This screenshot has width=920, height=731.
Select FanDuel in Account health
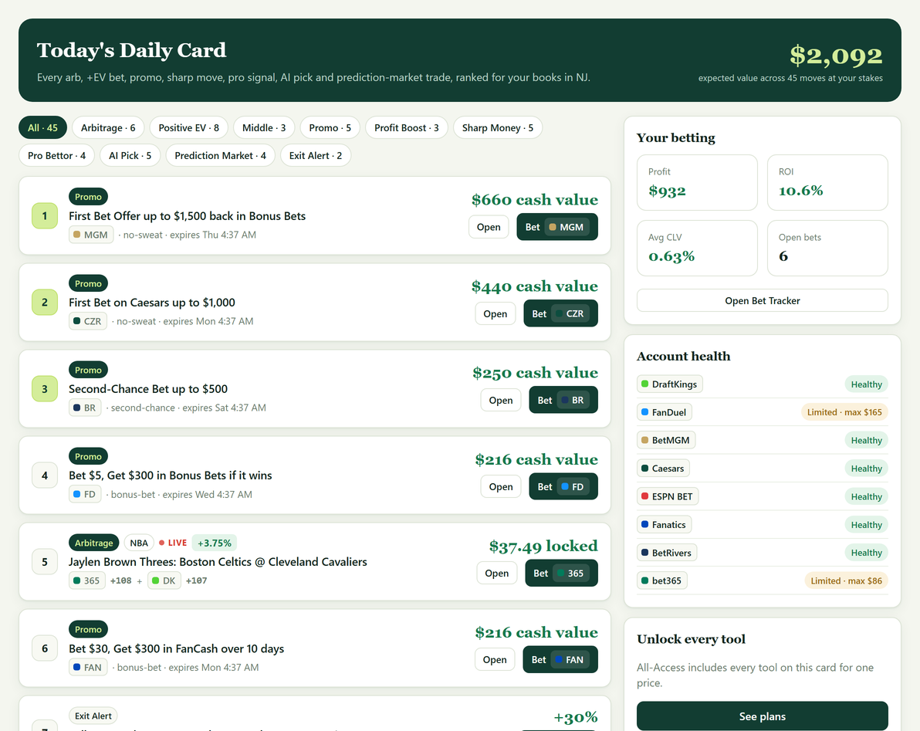click(x=665, y=412)
